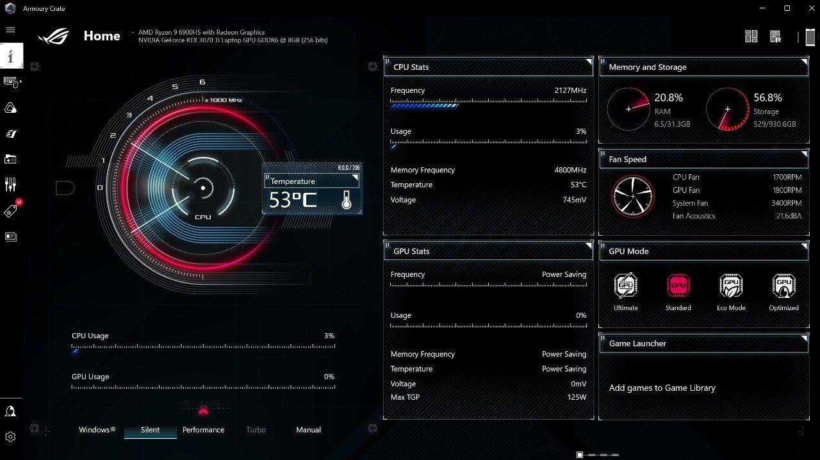Expand the GPU Stats panel corner arrow
This screenshot has height=460, width=820.
(x=589, y=247)
